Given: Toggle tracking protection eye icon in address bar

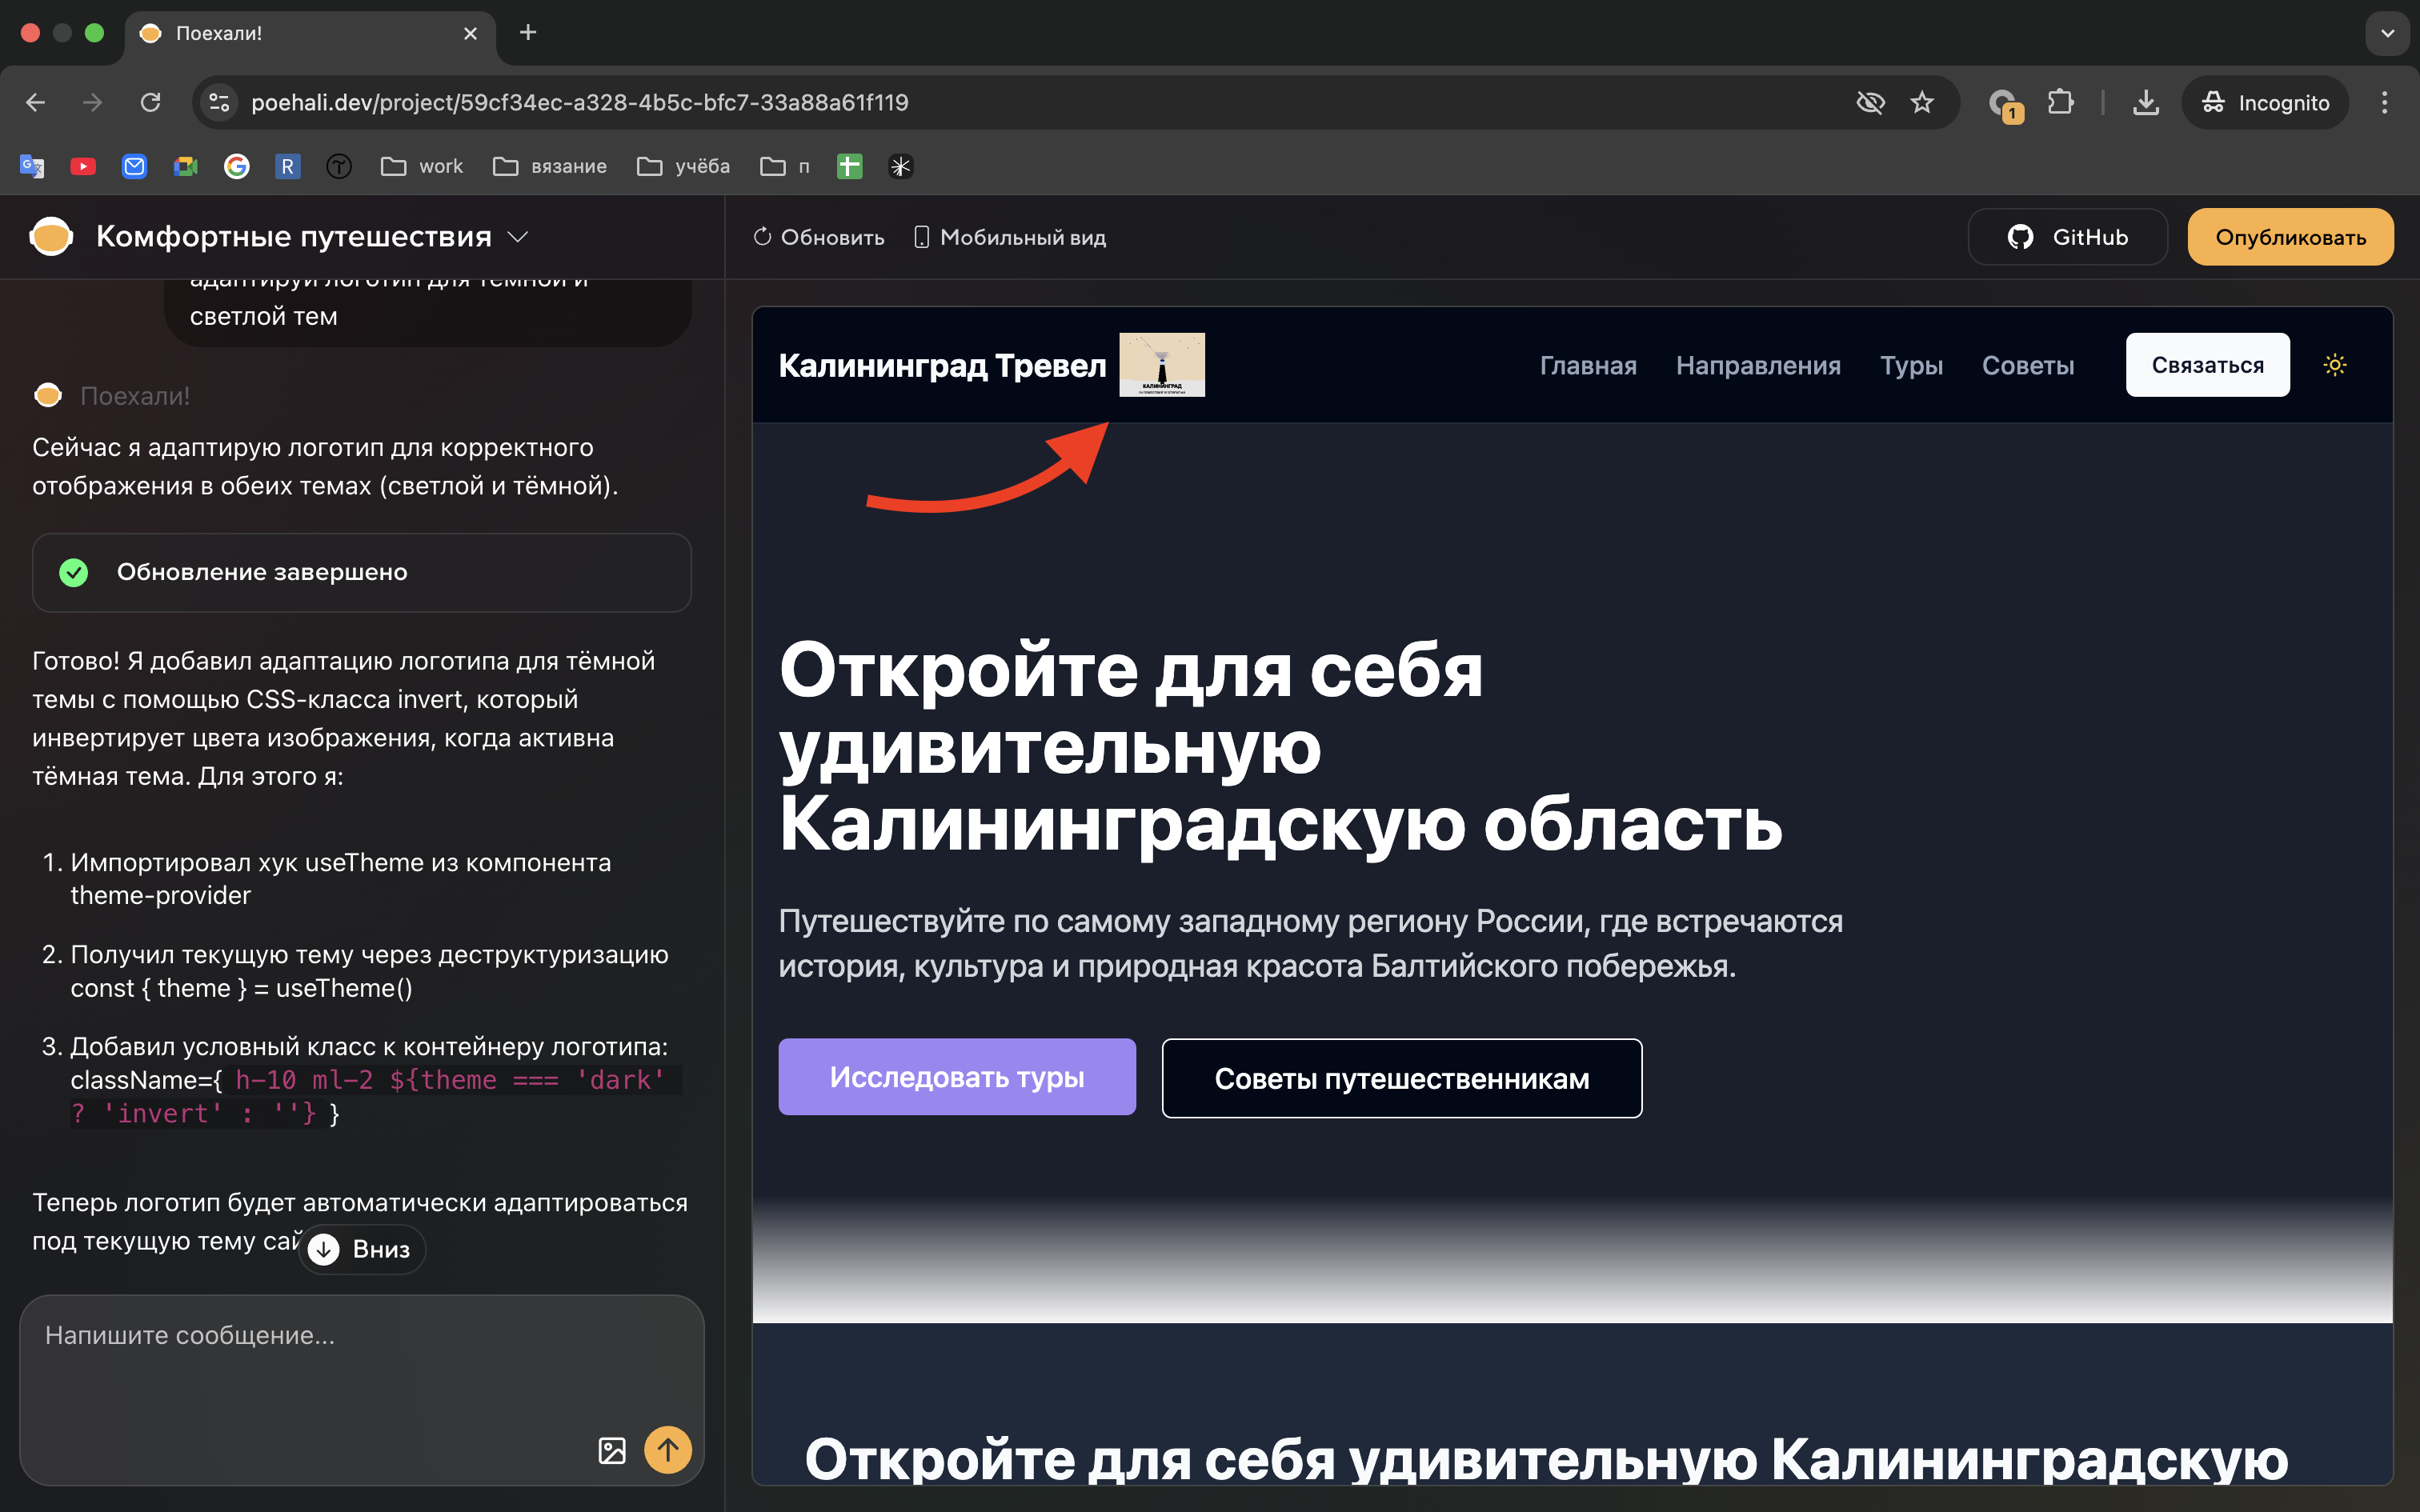Looking at the screenshot, I should pyautogui.click(x=1870, y=102).
